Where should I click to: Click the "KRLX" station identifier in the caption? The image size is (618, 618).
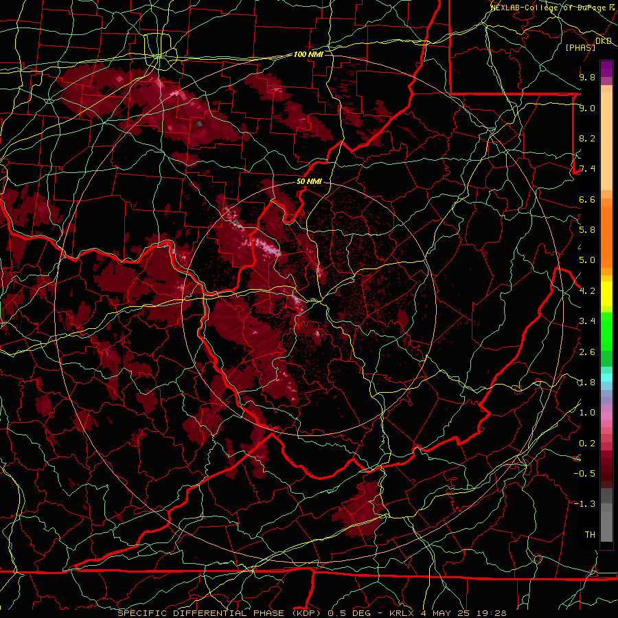pos(402,613)
